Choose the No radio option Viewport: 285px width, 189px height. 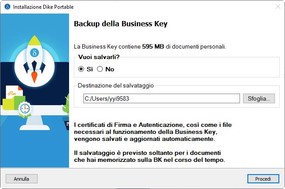tap(100, 69)
